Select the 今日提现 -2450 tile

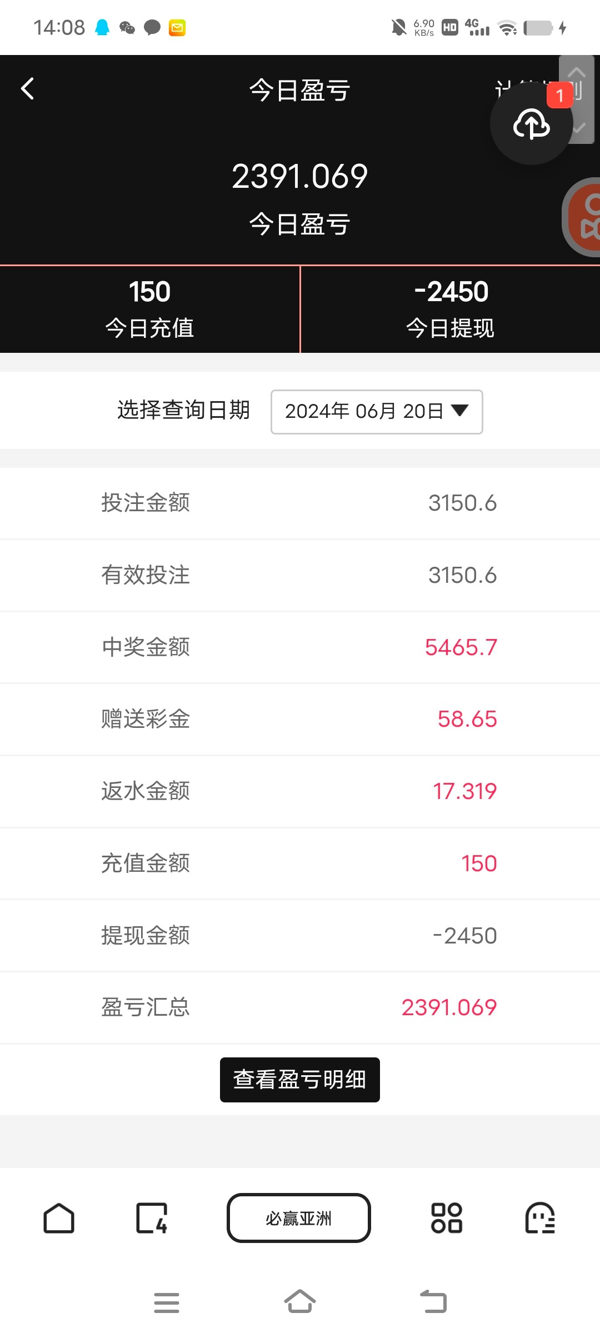coord(450,309)
